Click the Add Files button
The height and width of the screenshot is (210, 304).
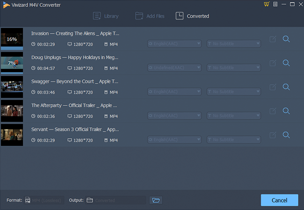pyautogui.click(x=150, y=16)
